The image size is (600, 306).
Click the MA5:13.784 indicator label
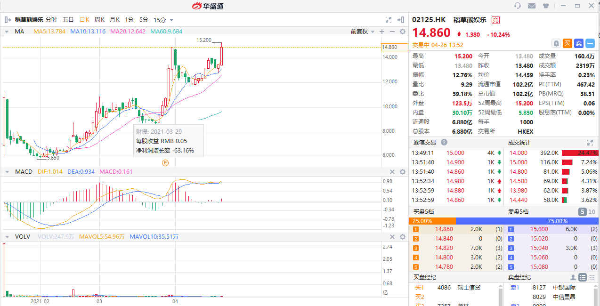(49, 32)
